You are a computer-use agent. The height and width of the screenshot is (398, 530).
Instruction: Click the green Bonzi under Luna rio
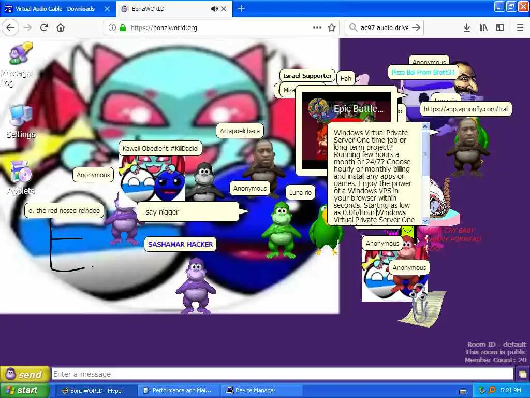click(x=281, y=230)
